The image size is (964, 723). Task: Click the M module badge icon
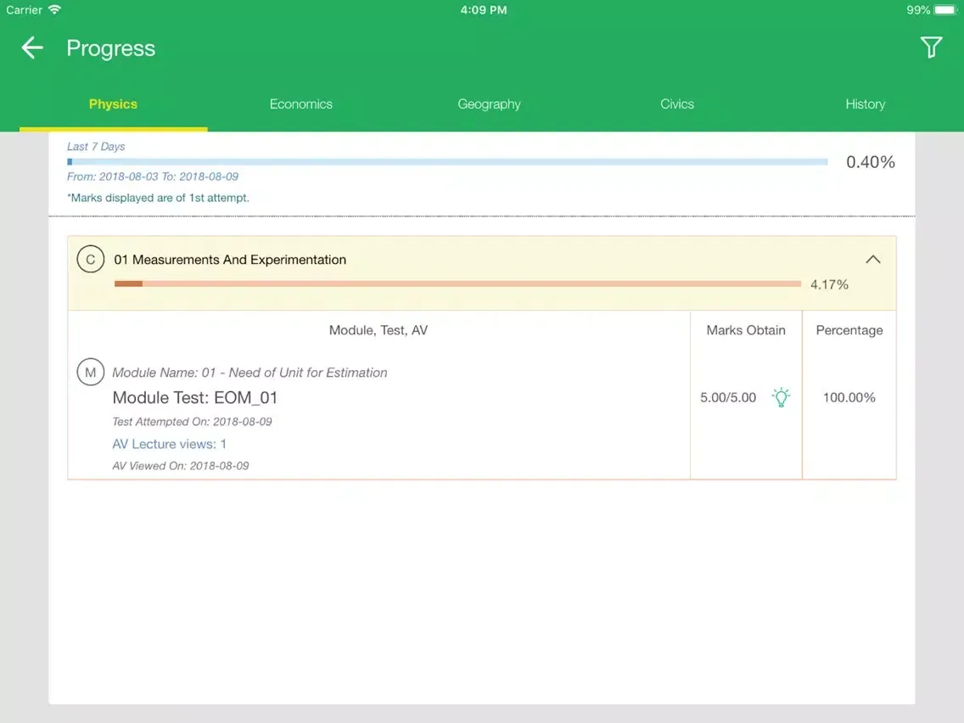[91, 372]
